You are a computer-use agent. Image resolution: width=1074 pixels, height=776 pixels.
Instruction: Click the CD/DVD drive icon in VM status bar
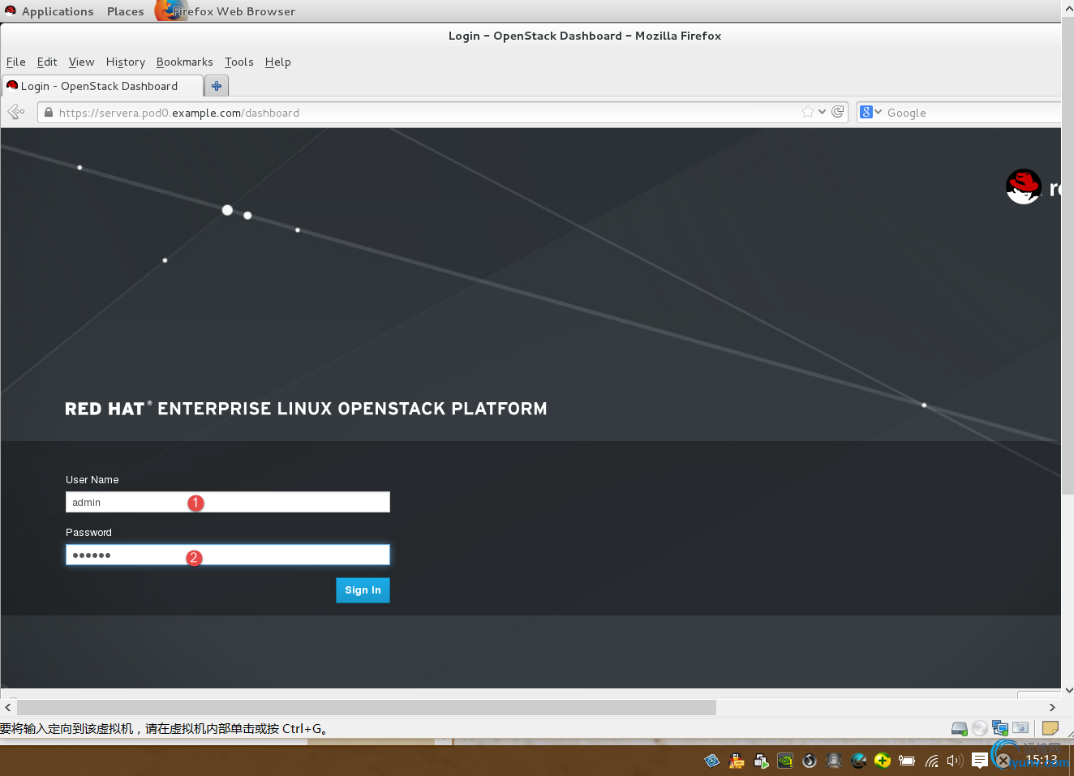980,728
